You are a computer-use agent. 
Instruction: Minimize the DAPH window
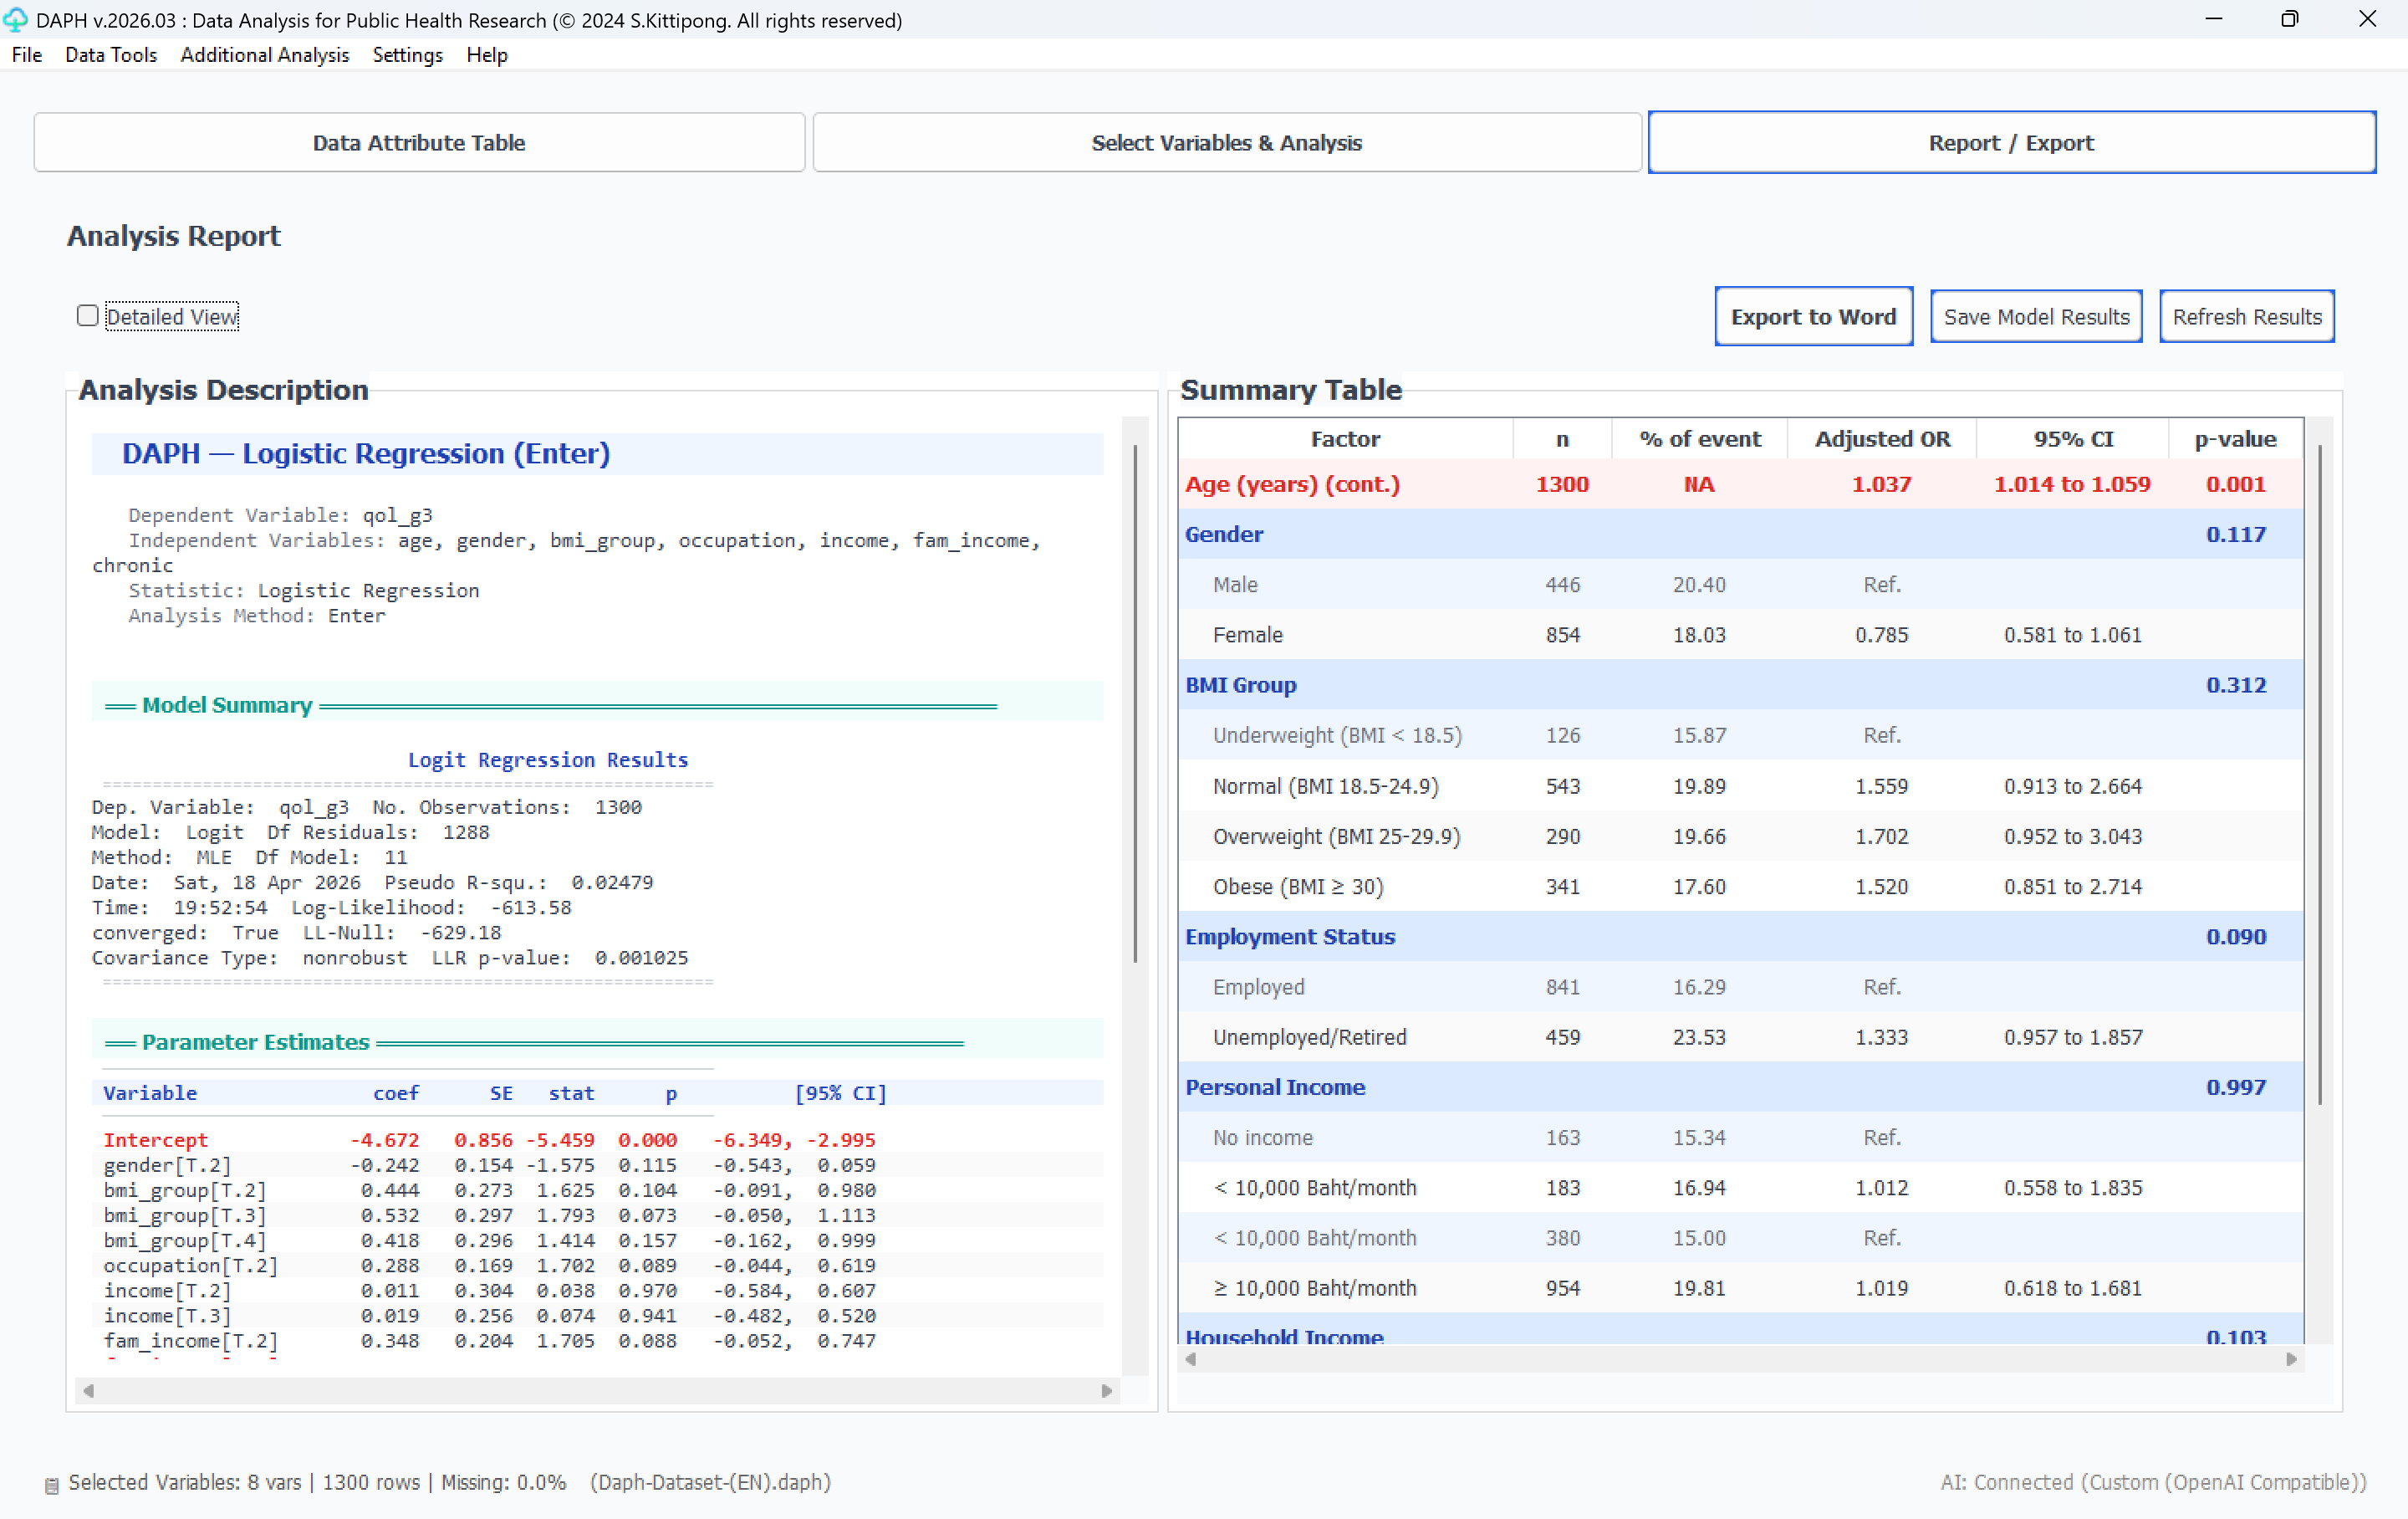[x=2213, y=19]
